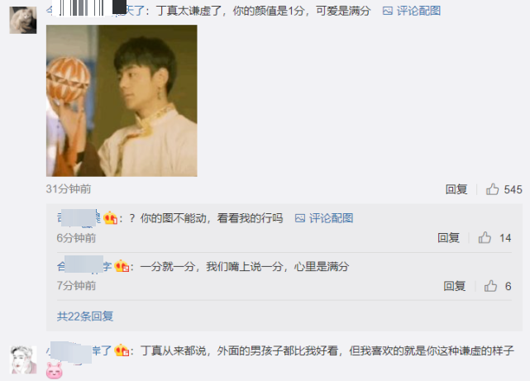The image size is (530, 381).
Task: Open the top commenter's username link
Action: coord(96,11)
